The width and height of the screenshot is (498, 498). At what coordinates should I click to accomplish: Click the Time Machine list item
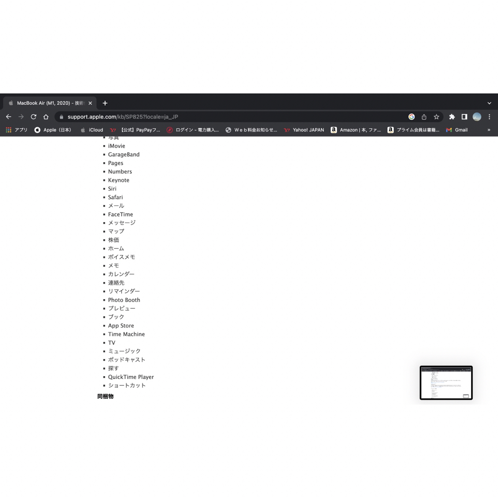[126, 334]
